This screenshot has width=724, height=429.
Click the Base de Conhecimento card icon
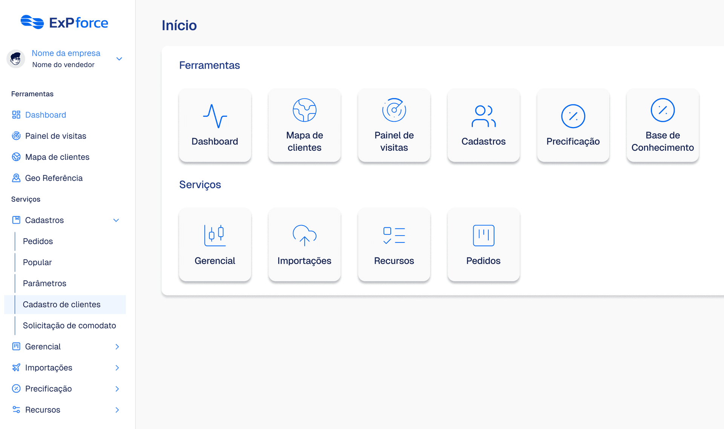point(663,110)
